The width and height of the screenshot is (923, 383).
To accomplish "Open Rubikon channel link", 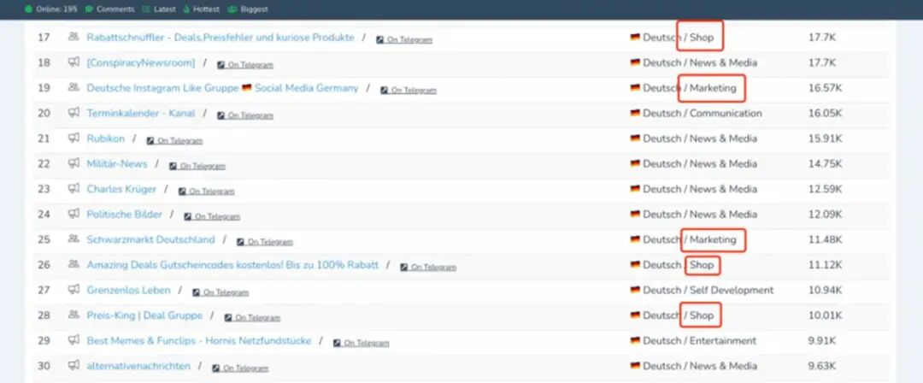I will click(105, 138).
